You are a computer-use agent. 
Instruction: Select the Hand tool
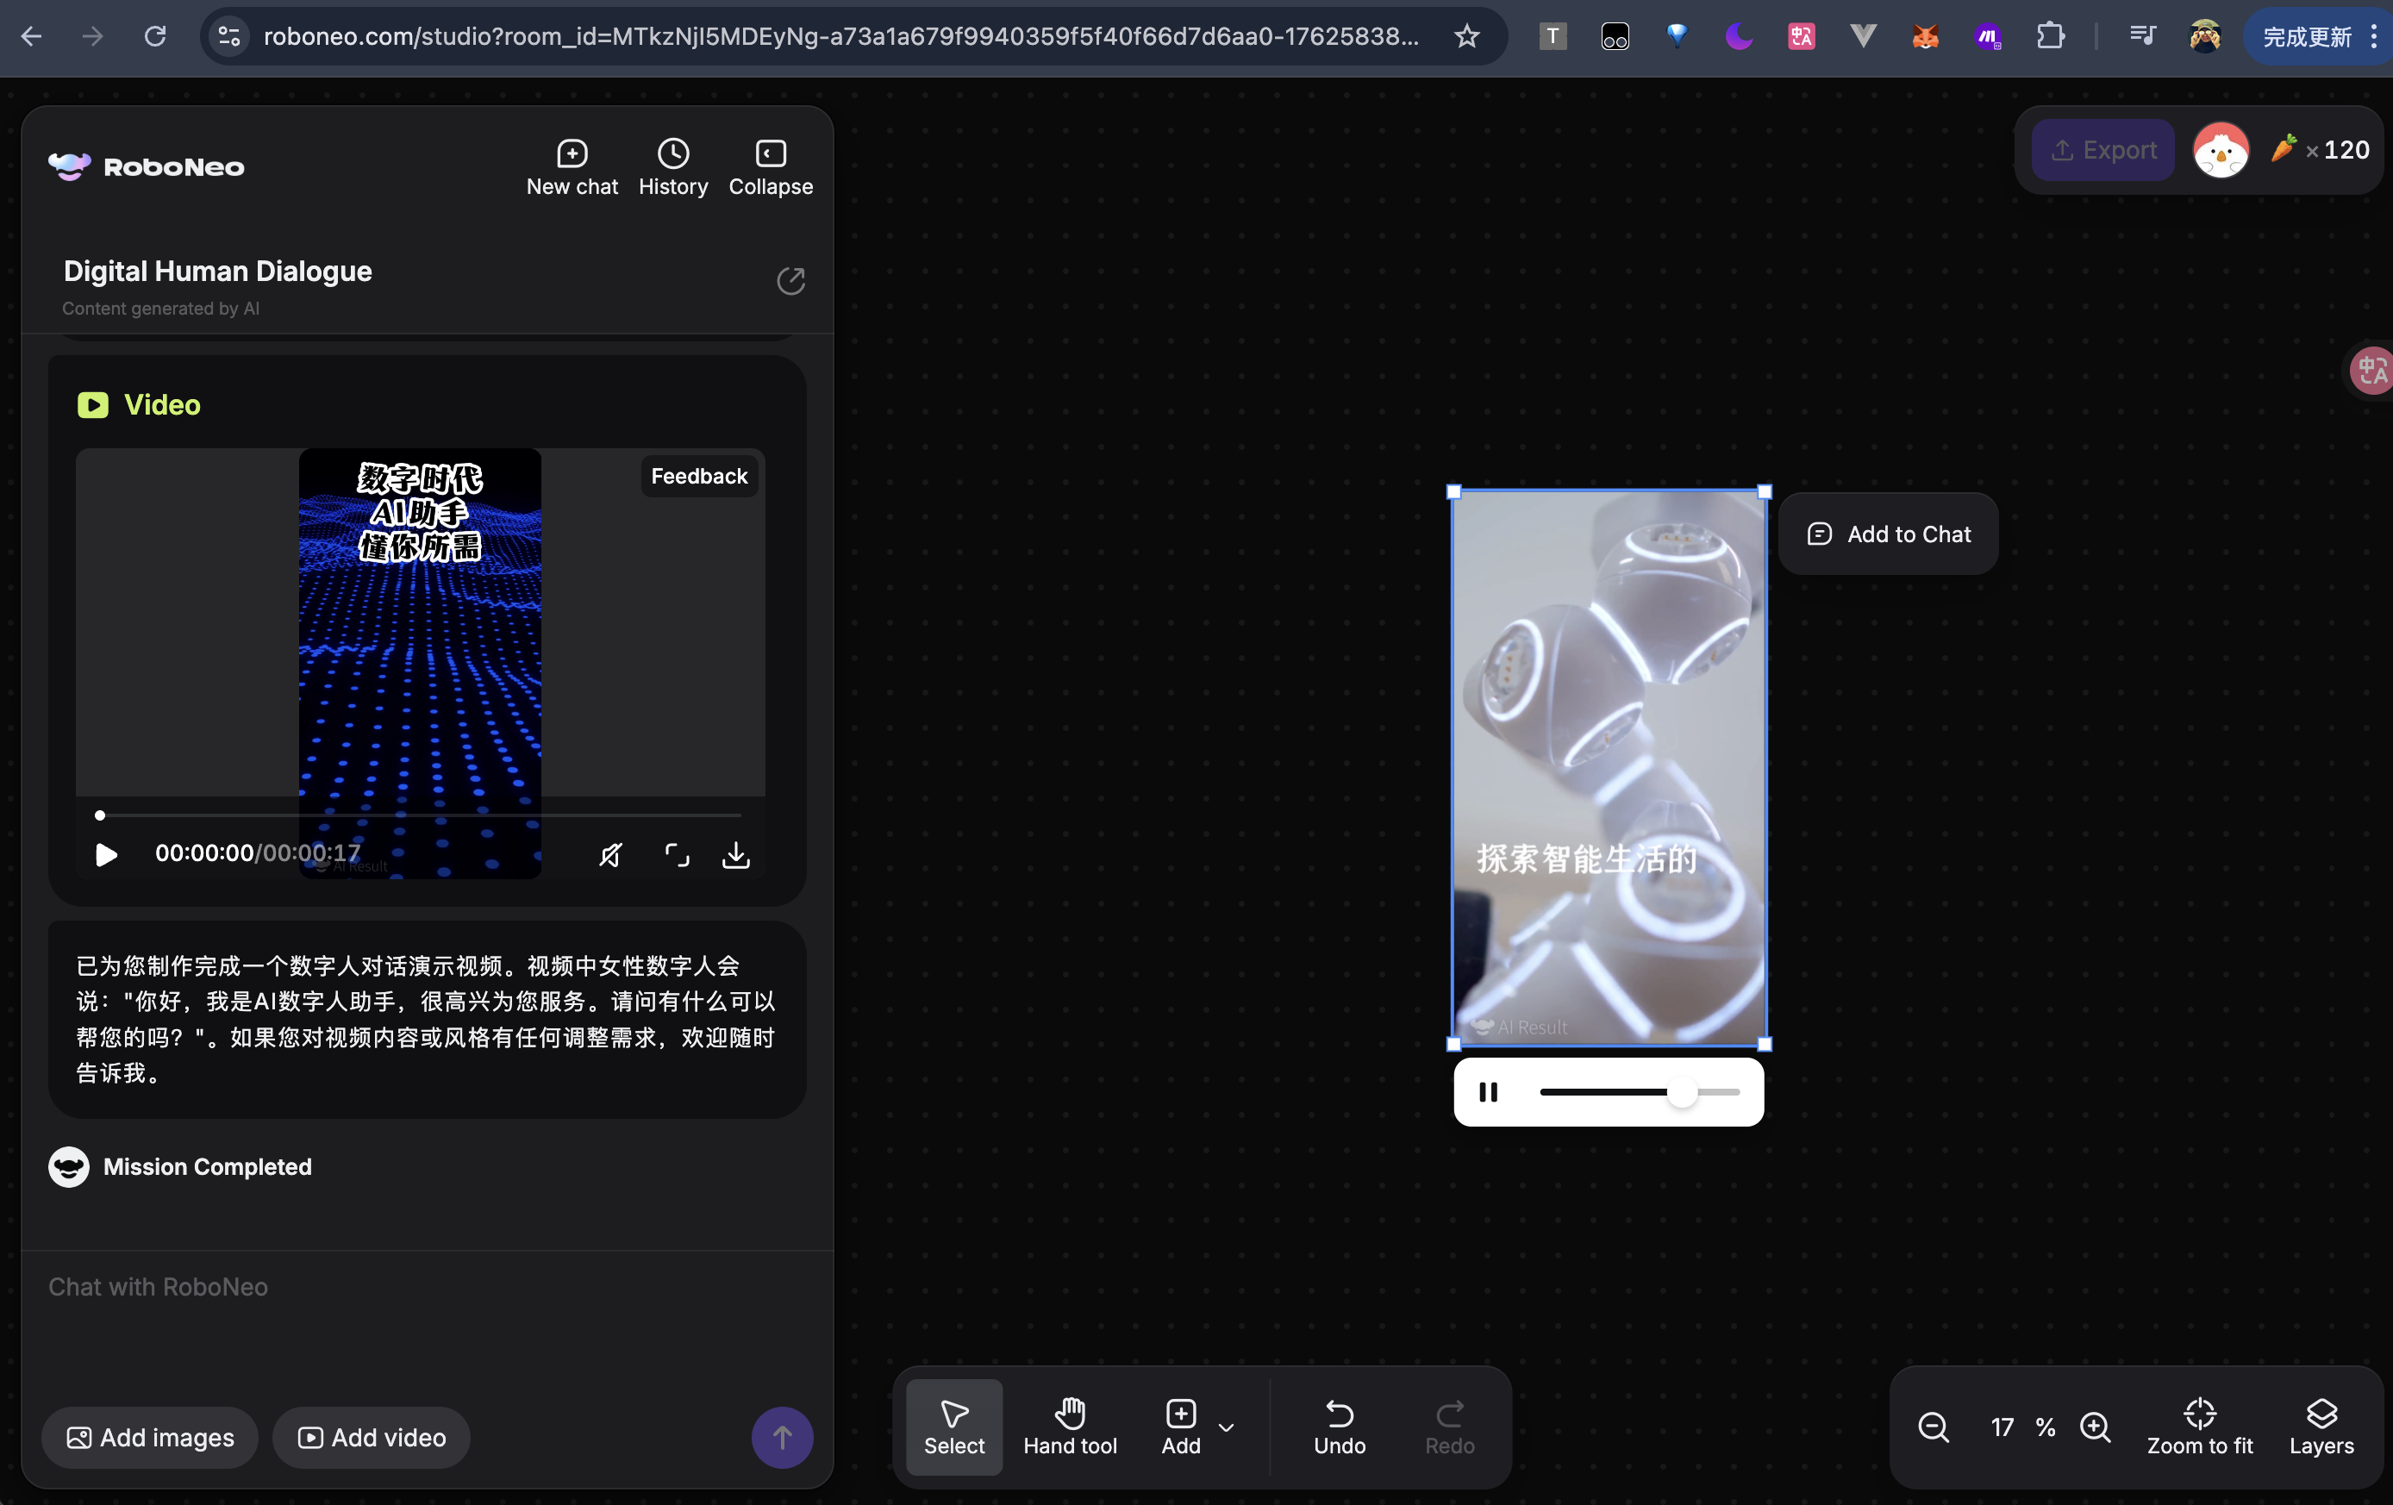click(1069, 1427)
